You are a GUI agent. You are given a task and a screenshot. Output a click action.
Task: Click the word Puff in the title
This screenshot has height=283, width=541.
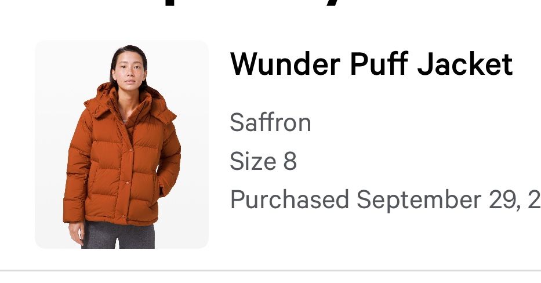click(379, 64)
